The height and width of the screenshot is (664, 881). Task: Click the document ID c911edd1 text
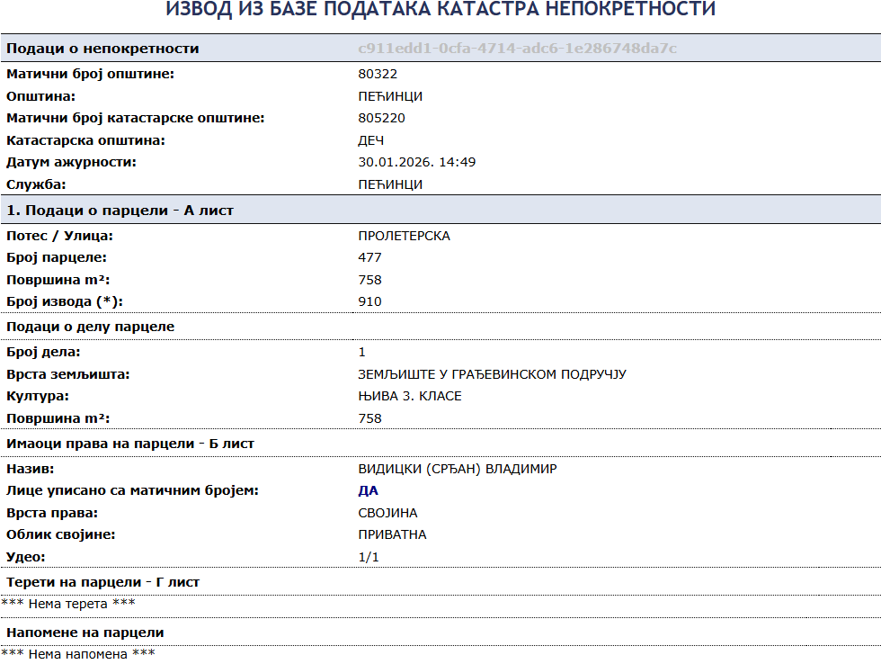click(517, 48)
